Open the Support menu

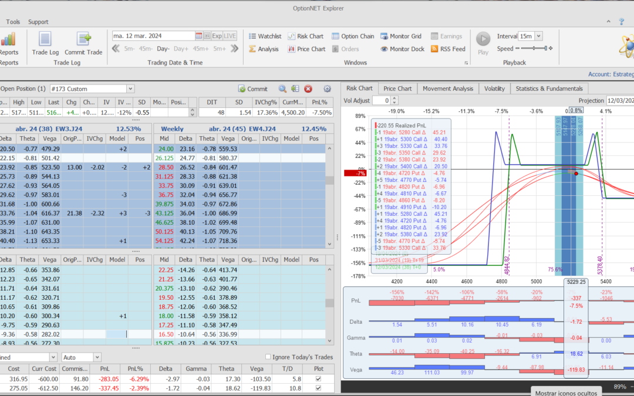pos(38,22)
